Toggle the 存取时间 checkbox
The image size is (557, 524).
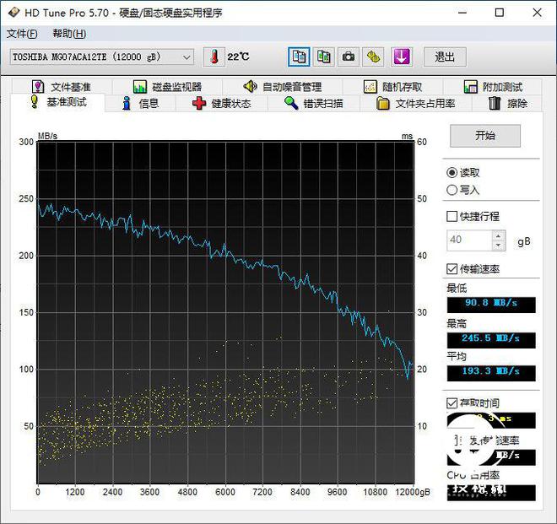(452, 403)
